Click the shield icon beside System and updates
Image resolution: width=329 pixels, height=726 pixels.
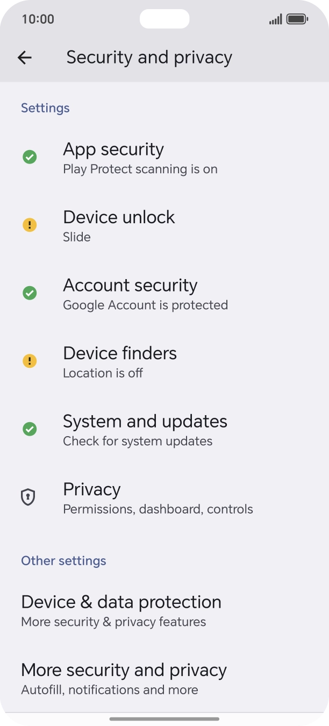[x=30, y=429]
